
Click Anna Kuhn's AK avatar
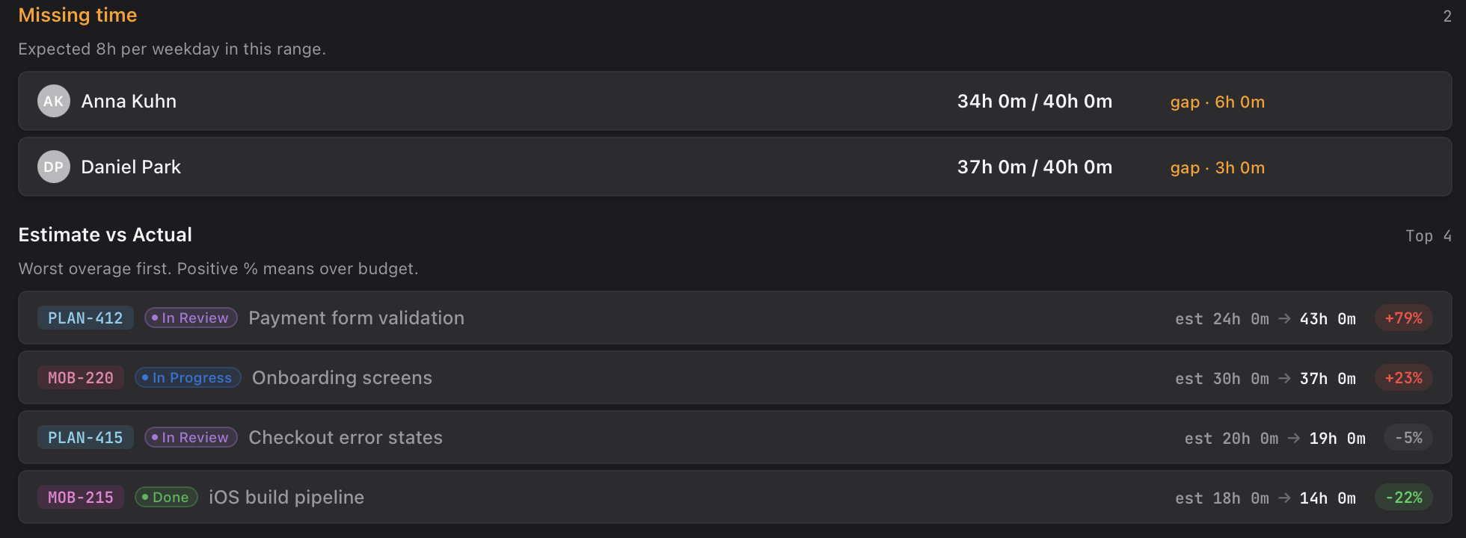54,101
